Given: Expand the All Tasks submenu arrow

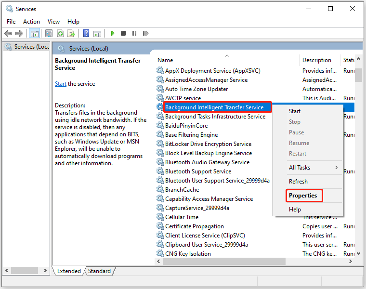Looking at the screenshot, I should 336,167.
